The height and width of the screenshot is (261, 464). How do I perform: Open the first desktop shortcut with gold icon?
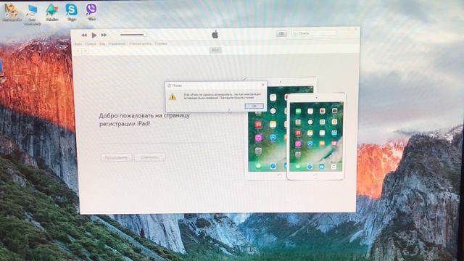12,12
